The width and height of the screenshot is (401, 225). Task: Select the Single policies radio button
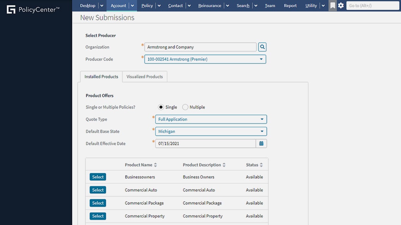(x=161, y=107)
